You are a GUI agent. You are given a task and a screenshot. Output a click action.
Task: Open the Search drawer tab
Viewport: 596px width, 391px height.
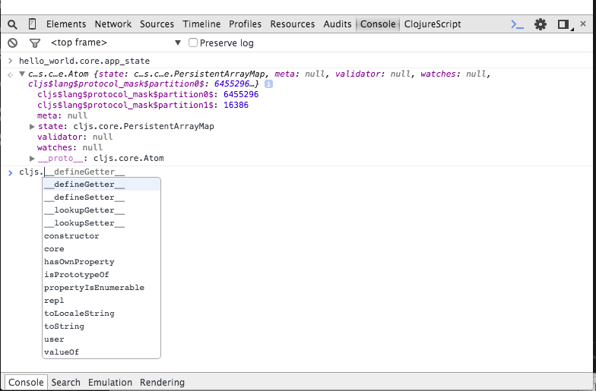pyautogui.click(x=65, y=383)
